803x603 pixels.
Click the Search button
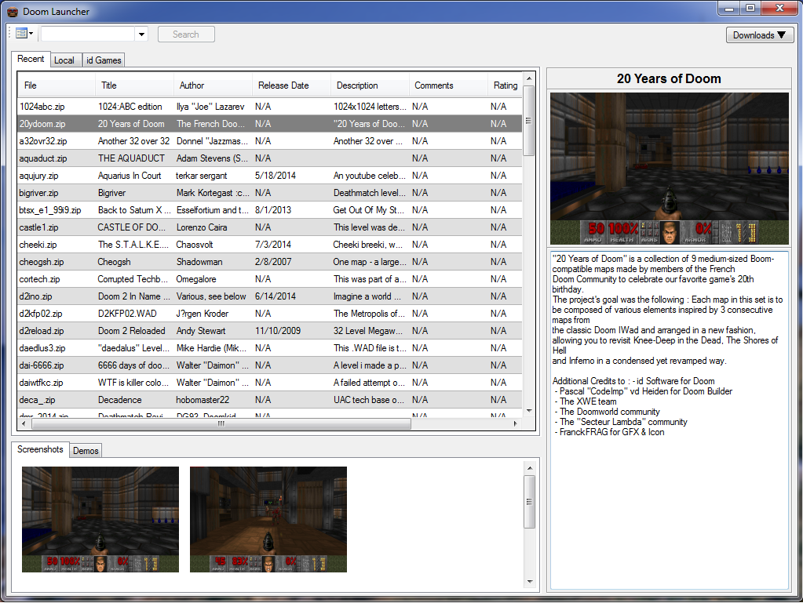point(186,35)
